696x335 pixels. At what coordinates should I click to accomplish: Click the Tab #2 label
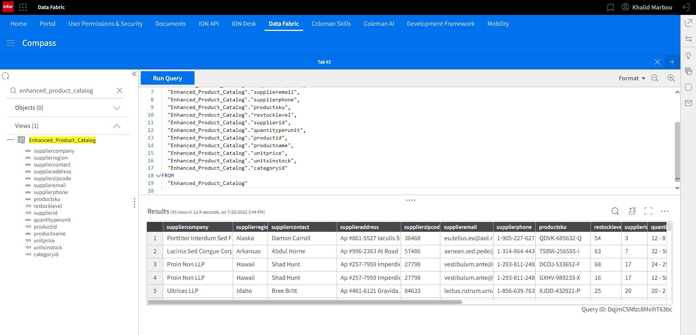coord(324,62)
